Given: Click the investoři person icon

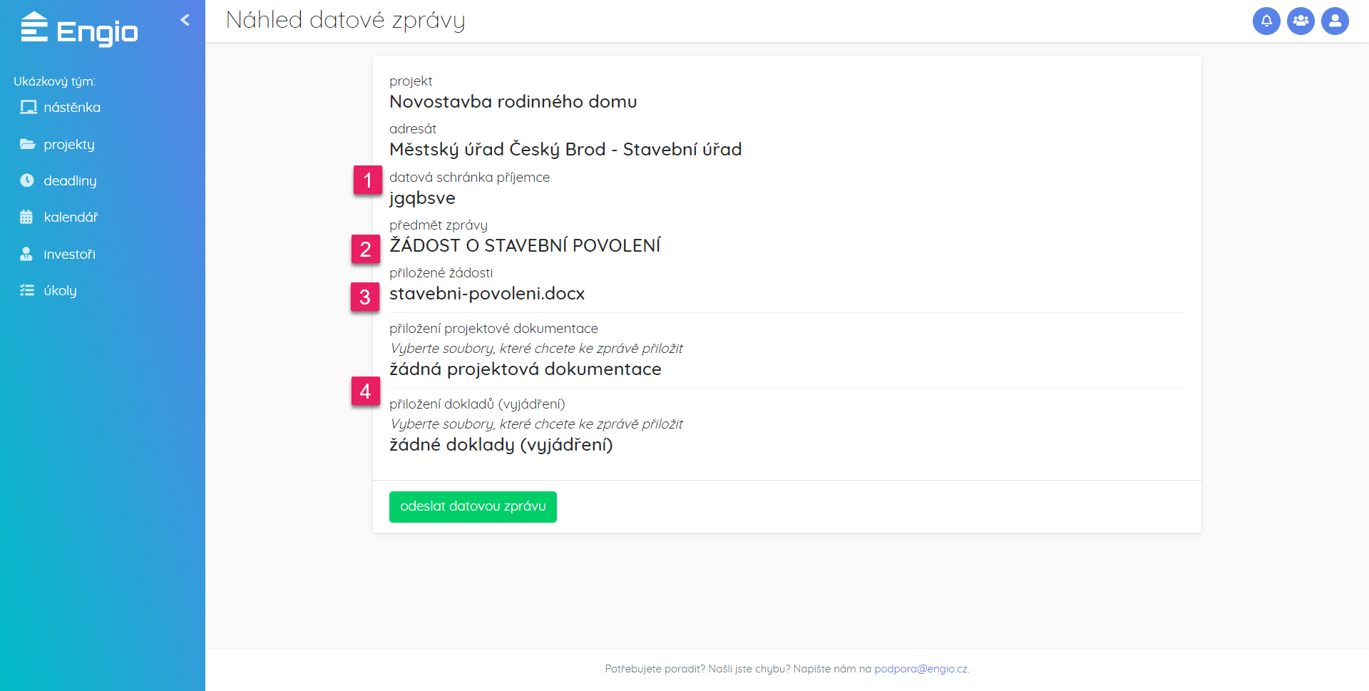Looking at the screenshot, I should pyautogui.click(x=26, y=254).
